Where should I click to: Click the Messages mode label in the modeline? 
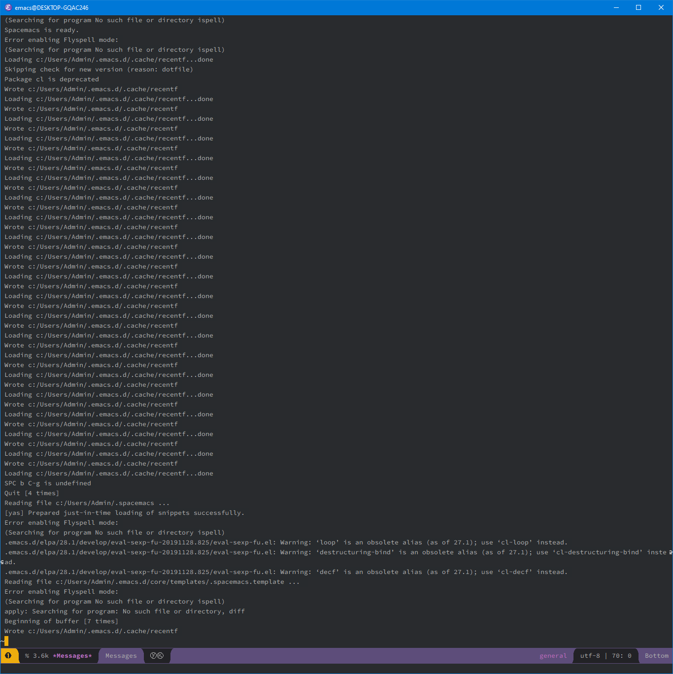coord(121,656)
